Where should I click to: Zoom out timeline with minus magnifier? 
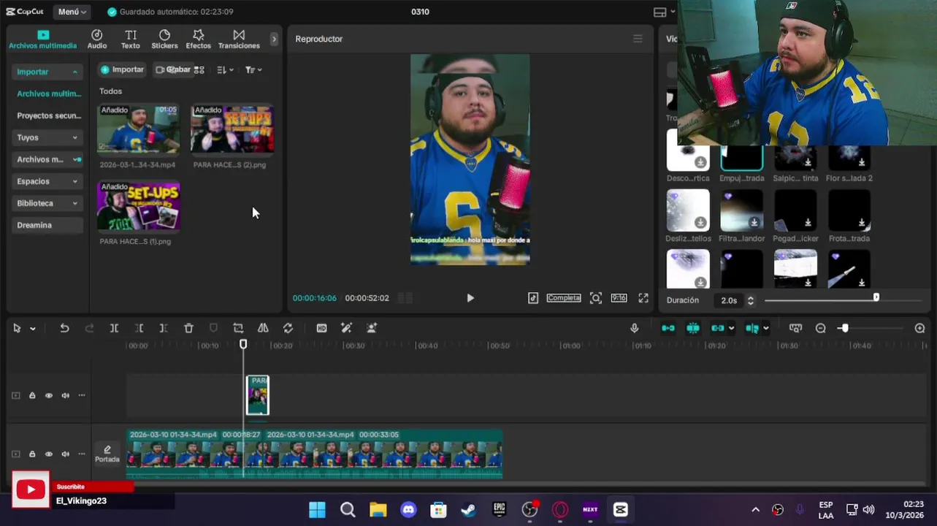point(820,328)
